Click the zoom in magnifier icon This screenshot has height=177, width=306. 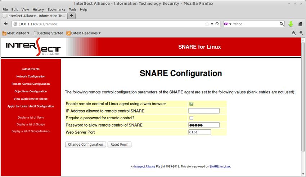click(301, 33)
